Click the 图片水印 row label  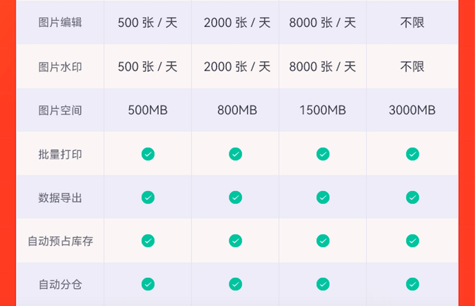(60, 67)
